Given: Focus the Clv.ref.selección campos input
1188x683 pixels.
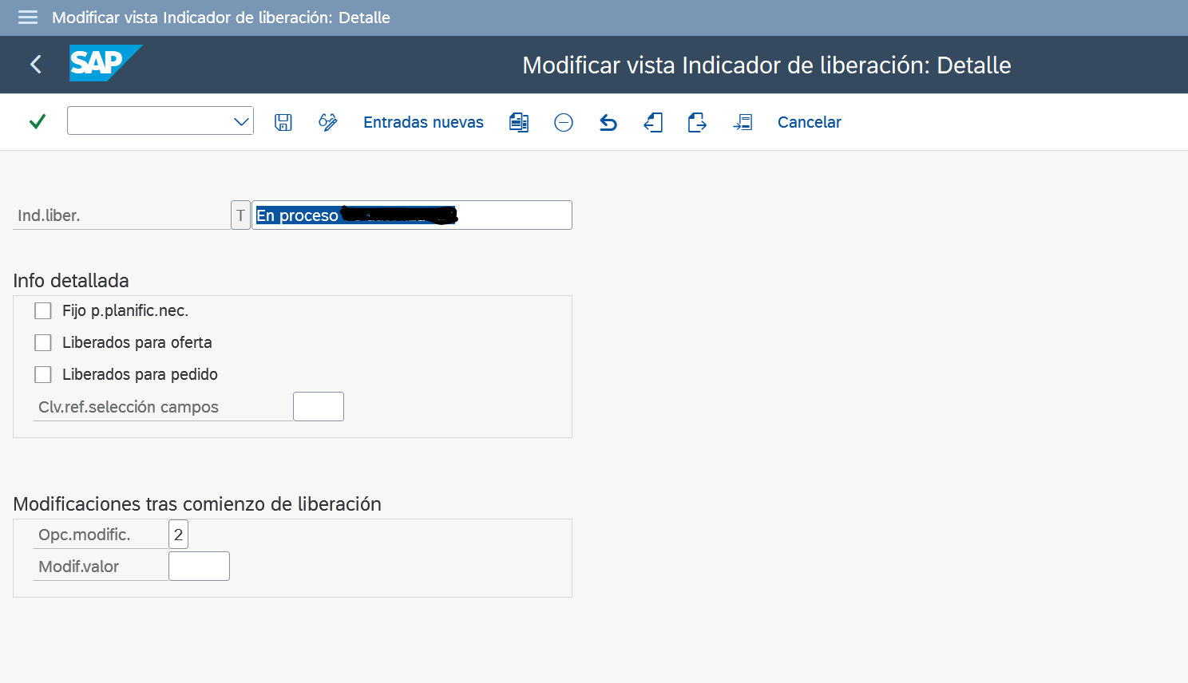Looking at the screenshot, I should pyautogui.click(x=318, y=406).
